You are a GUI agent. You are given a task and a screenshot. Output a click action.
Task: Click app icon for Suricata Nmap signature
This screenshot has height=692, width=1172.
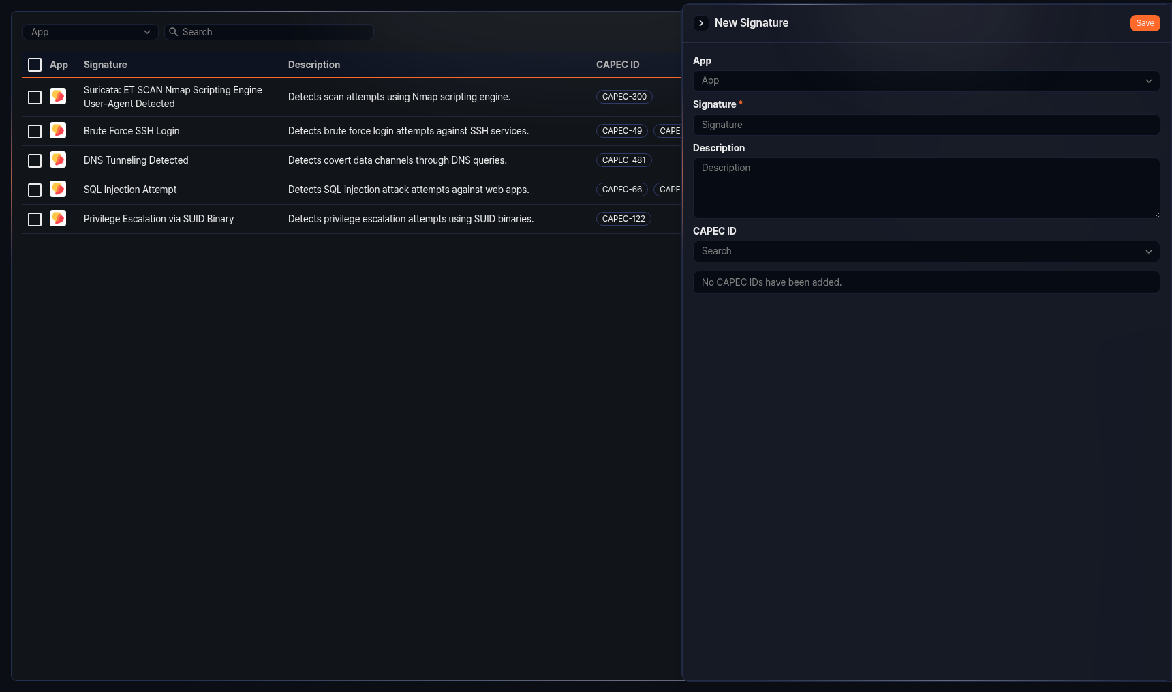[58, 96]
